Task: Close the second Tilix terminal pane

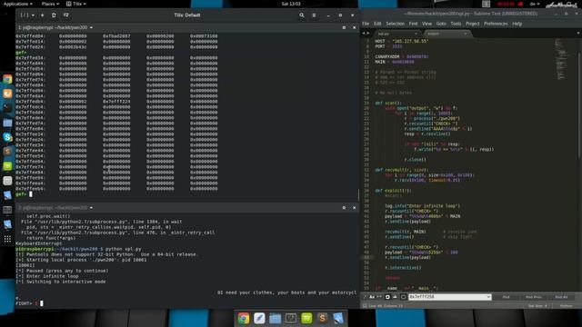Action: pyautogui.click(x=354, y=208)
